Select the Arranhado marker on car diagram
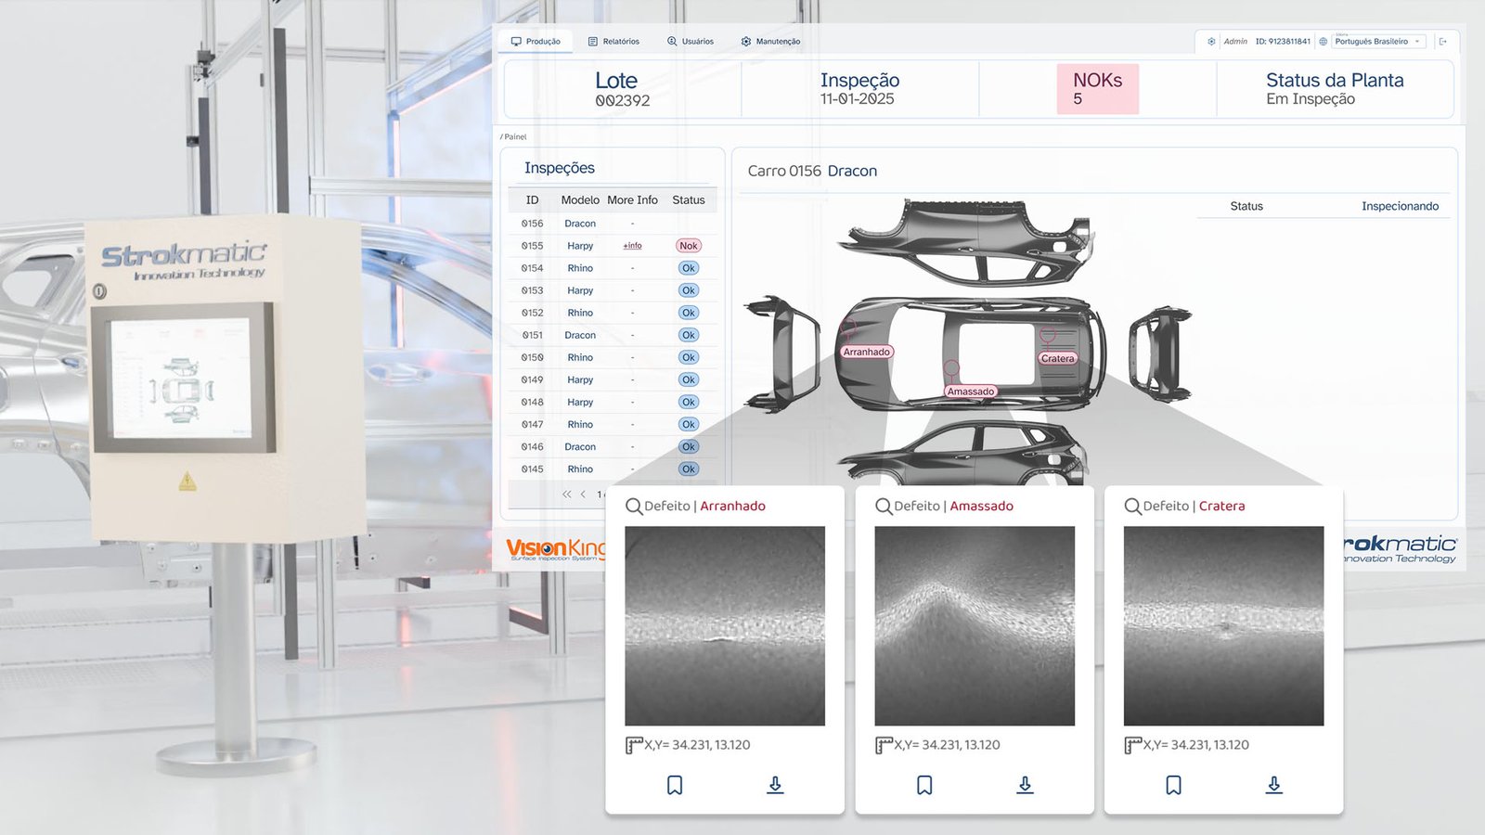This screenshot has width=1485, height=835. pyautogui.click(x=866, y=352)
